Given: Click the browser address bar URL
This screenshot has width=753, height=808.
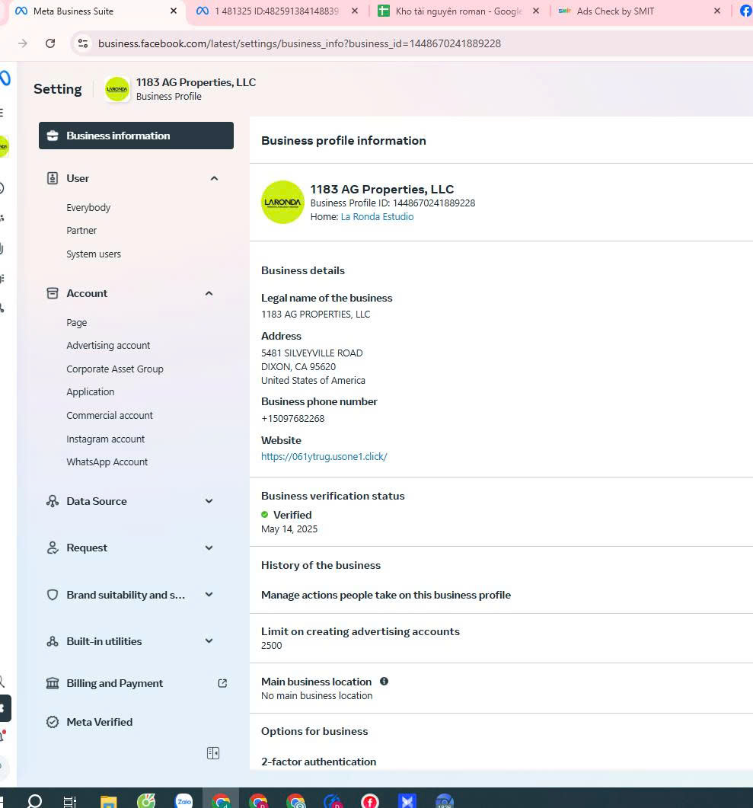Looking at the screenshot, I should pyautogui.click(x=299, y=43).
